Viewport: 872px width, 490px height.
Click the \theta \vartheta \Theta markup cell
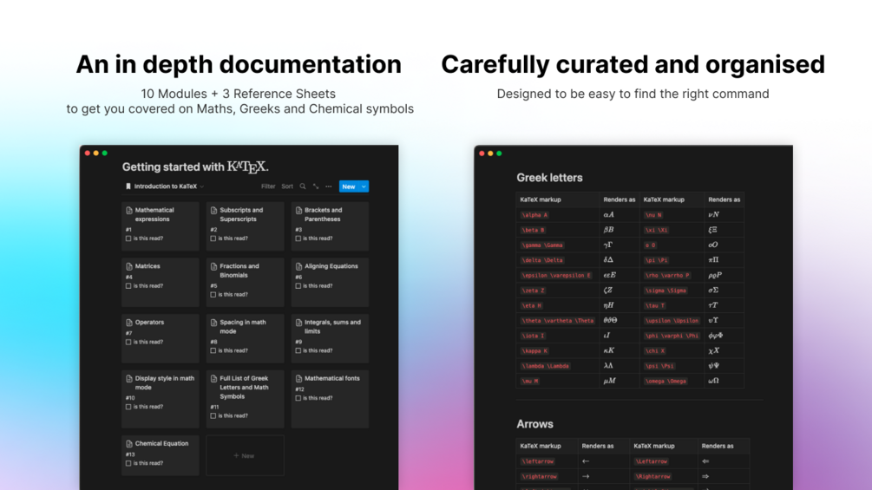point(558,321)
